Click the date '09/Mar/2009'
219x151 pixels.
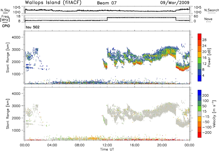175,3
